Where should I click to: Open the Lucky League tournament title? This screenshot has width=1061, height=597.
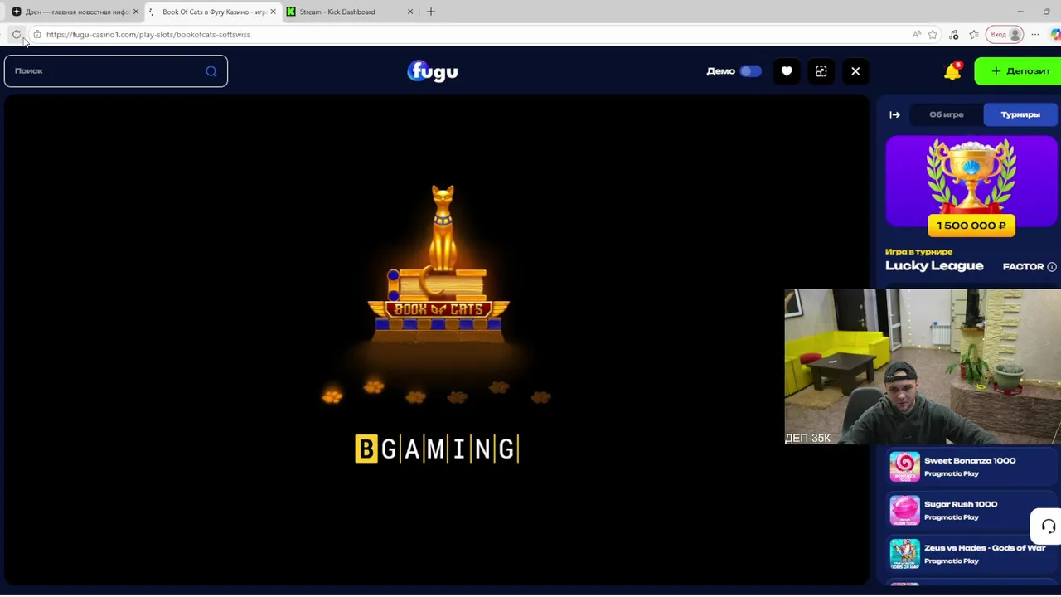point(934,266)
